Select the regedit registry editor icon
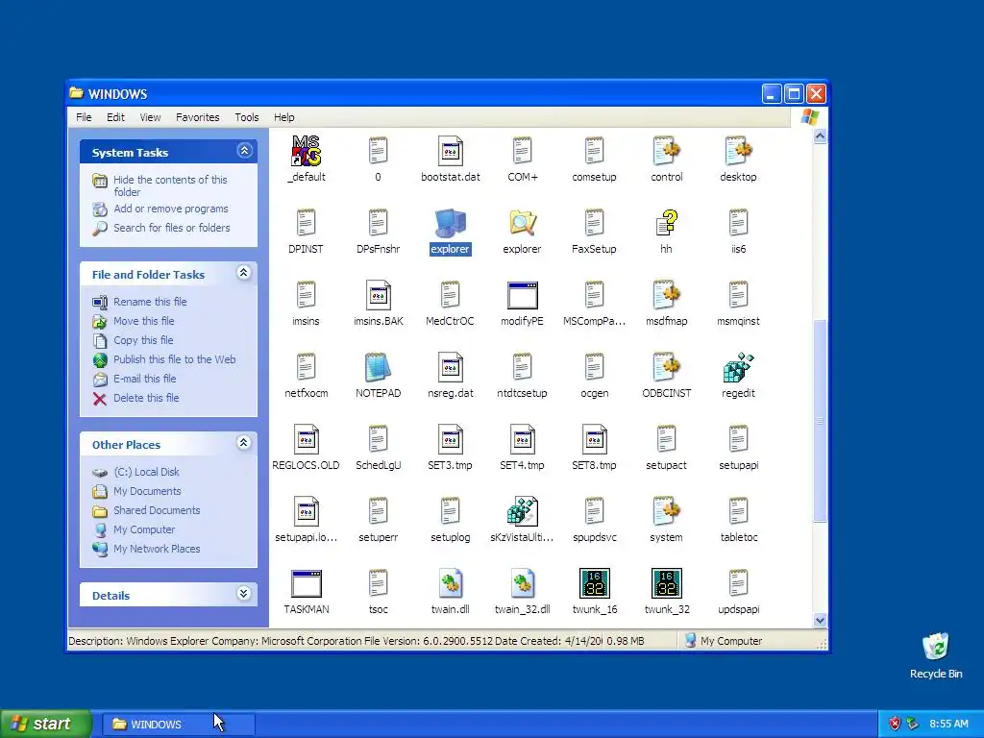Screen dimensions: 984x738 [x=738, y=368]
